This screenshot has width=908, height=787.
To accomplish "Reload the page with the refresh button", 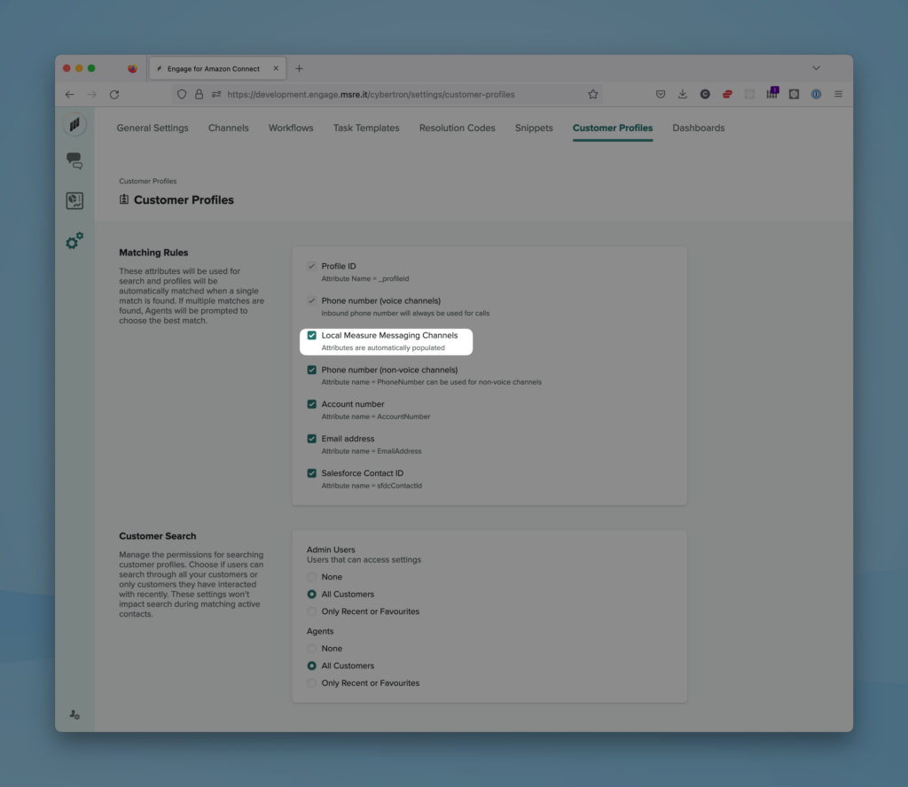I will point(113,94).
